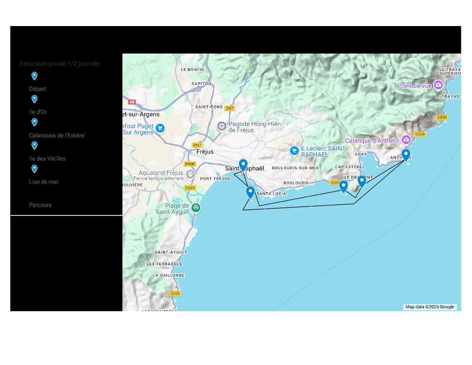Viewport: 472px width, 365px height.
Task: Select the blue map marker near Santa Lucia
Action: tap(250, 192)
